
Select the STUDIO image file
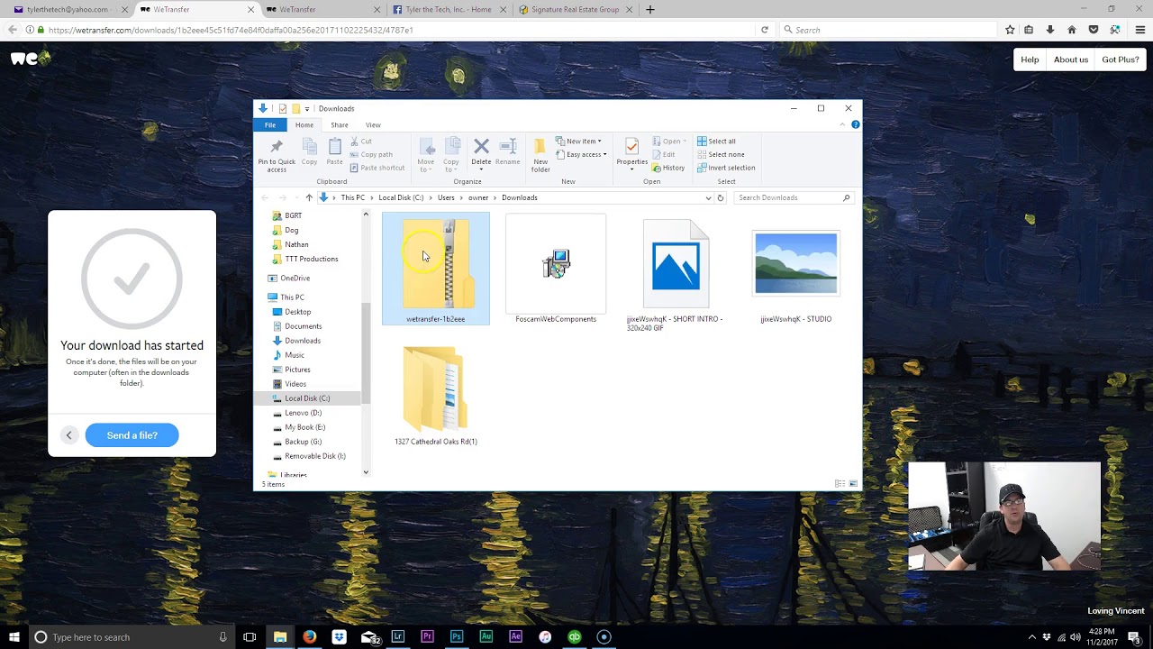pos(795,275)
